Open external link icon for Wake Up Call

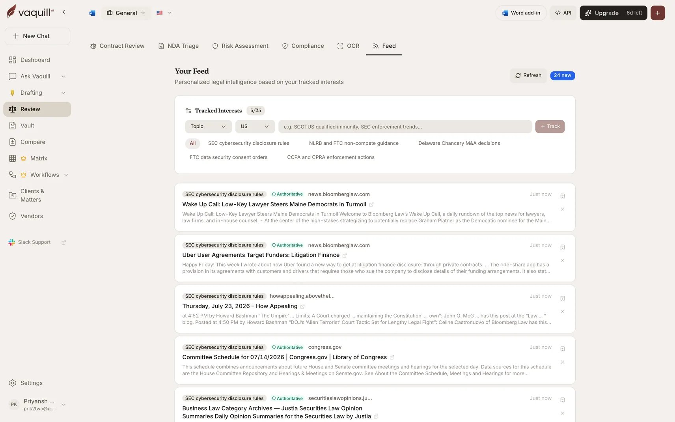[371, 205]
